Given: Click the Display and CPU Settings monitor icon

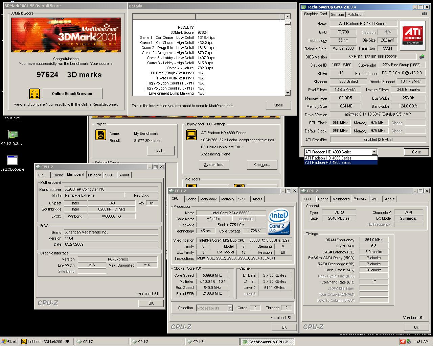Looking at the screenshot, I should (x=191, y=135).
